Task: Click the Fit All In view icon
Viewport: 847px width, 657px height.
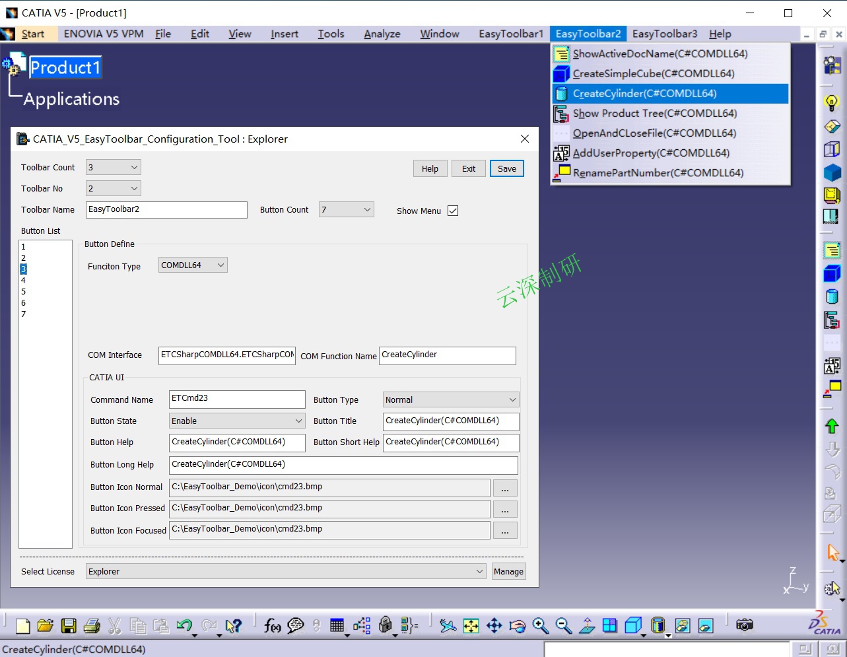Action: tap(471, 626)
